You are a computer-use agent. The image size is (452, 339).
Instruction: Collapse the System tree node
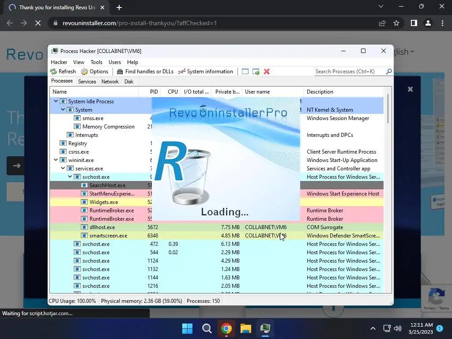(x=63, y=109)
